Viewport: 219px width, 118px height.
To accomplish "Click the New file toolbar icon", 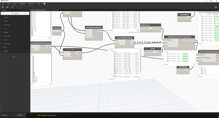I will click(3, 7).
